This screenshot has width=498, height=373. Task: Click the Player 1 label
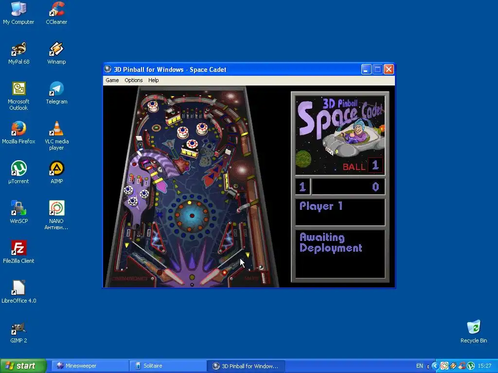click(321, 206)
